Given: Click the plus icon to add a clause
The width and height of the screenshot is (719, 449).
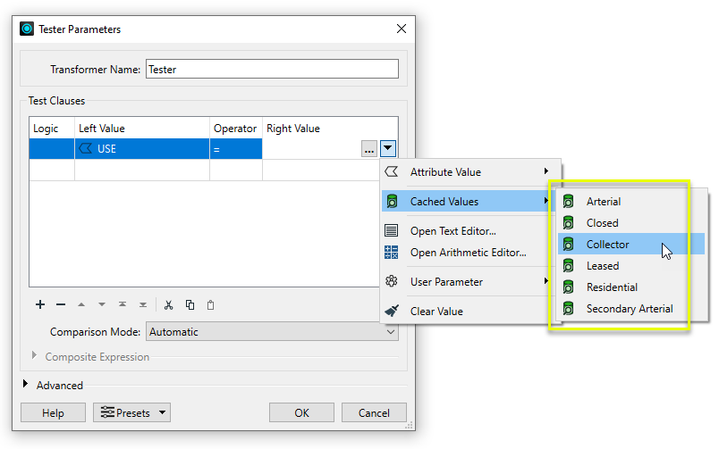Looking at the screenshot, I should (40, 304).
